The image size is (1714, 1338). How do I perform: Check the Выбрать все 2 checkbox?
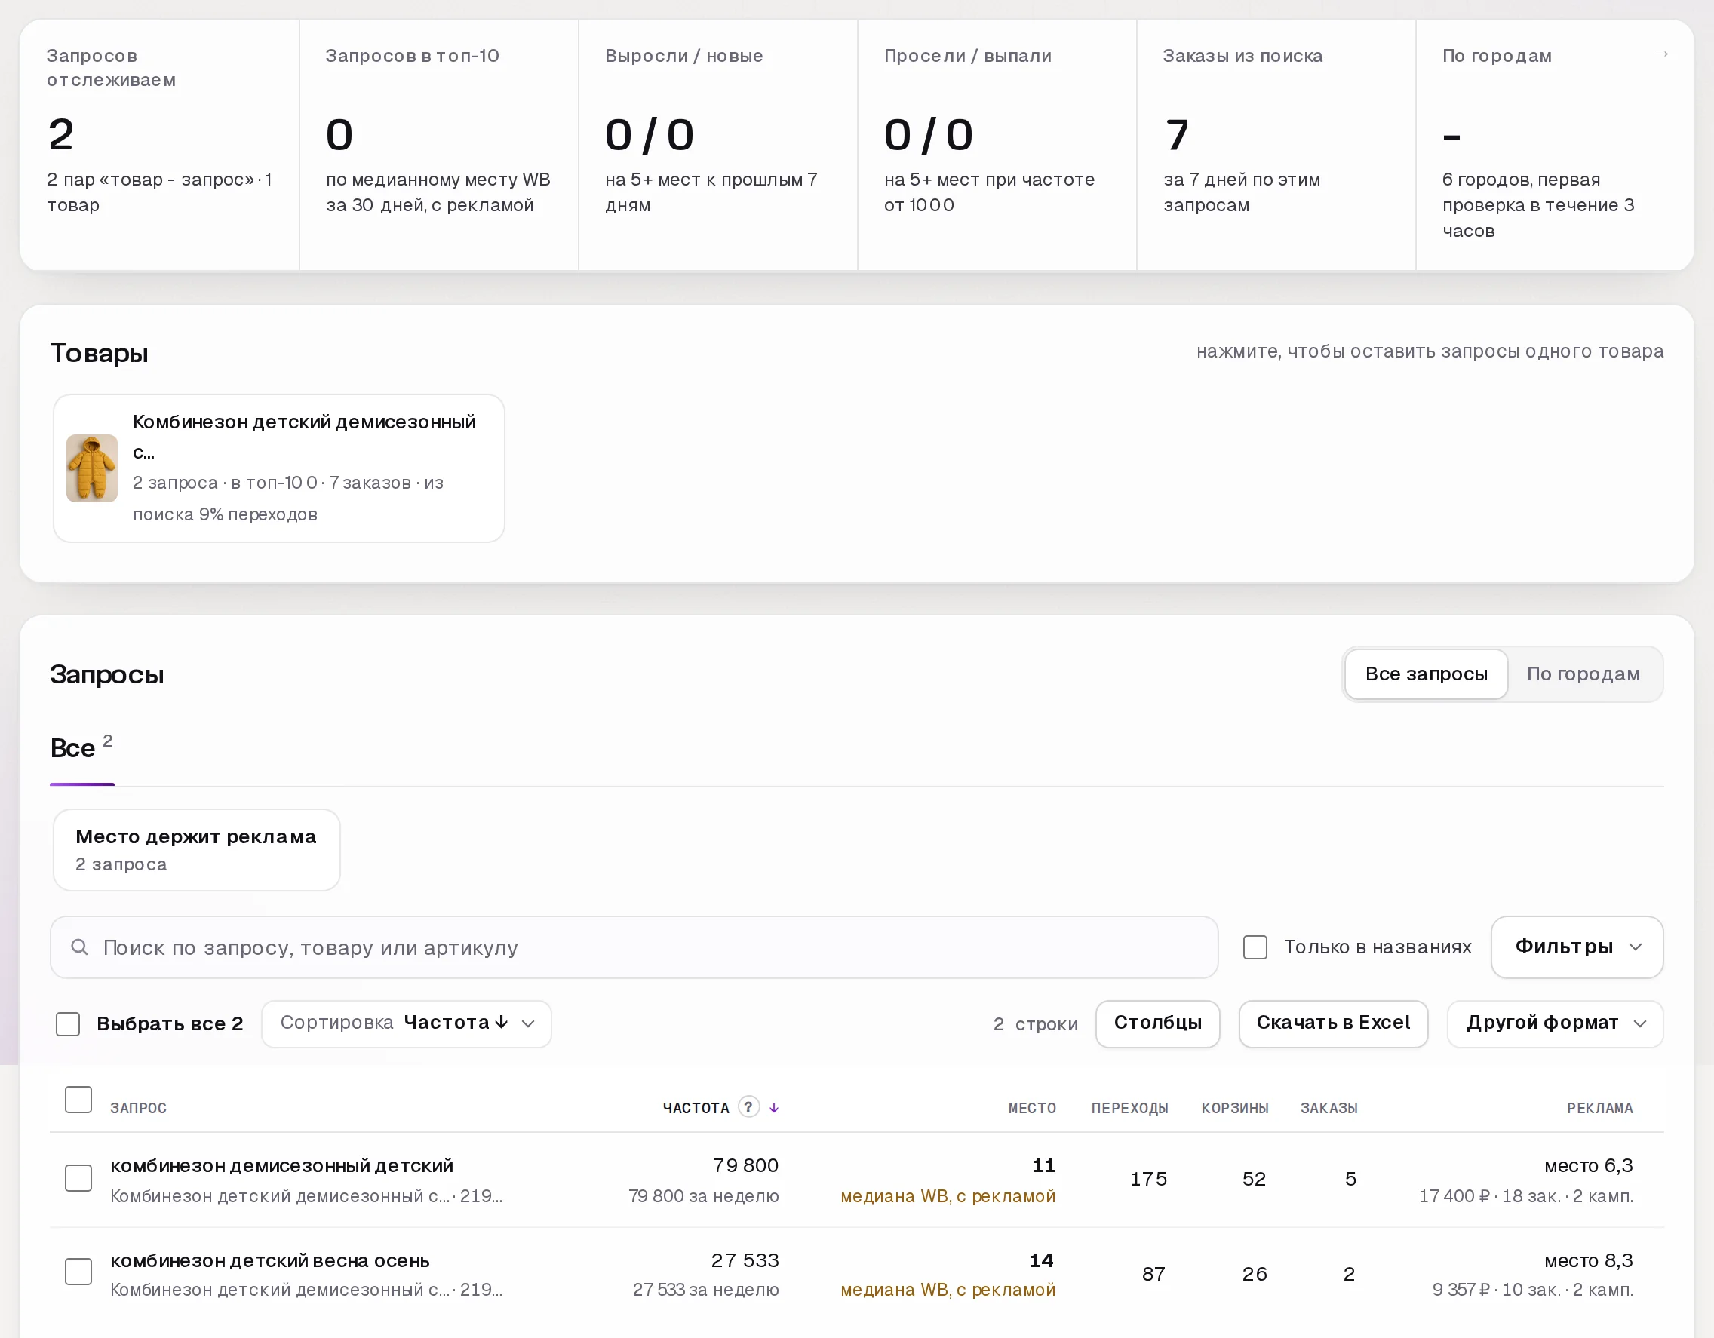pyautogui.click(x=69, y=1023)
